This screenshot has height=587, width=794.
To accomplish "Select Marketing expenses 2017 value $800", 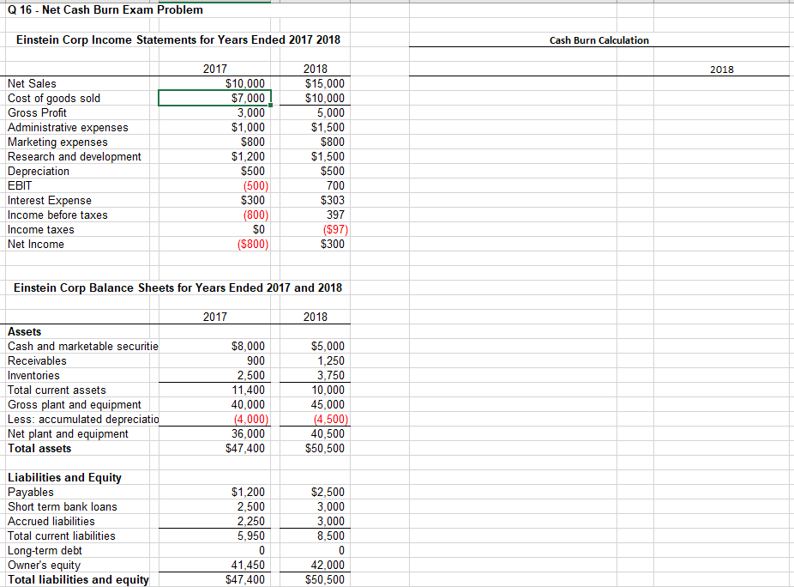I will click(253, 142).
